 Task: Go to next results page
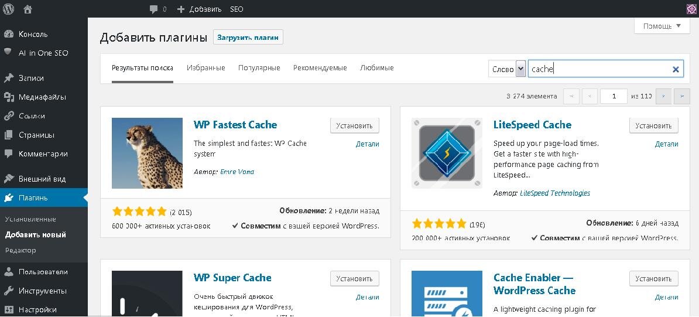tap(664, 97)
